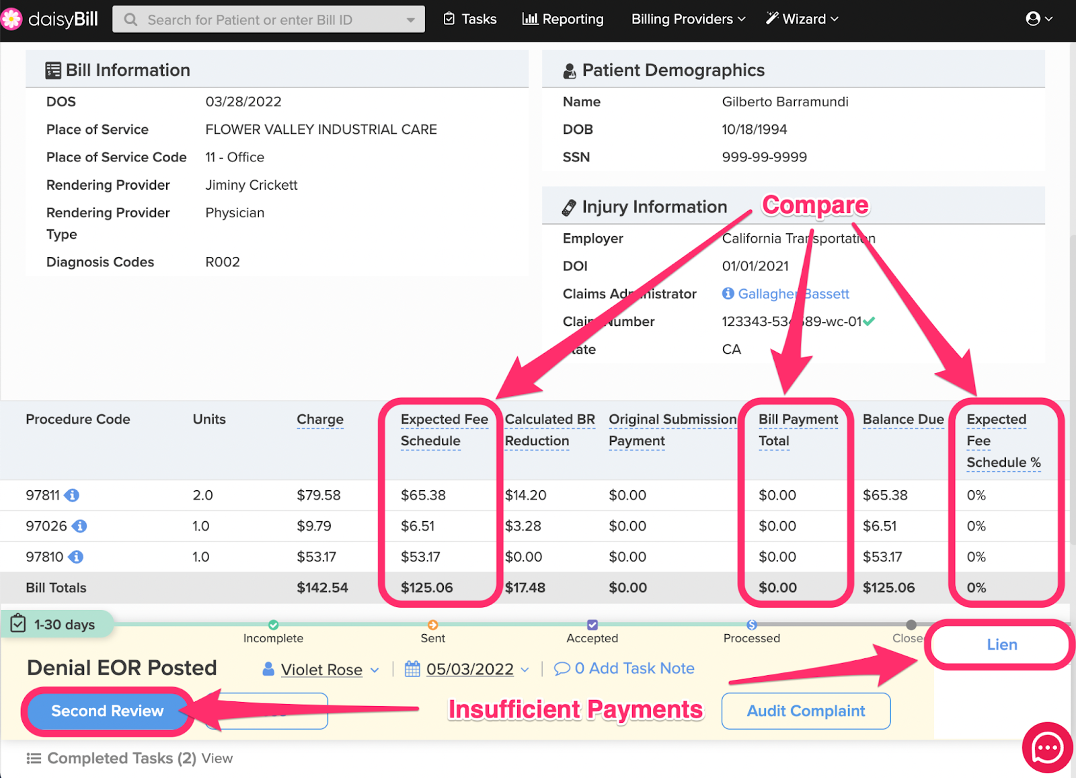
Task: Open the Billing Providers dropdown
Action: pyautogui.click(x=688, y=19)
